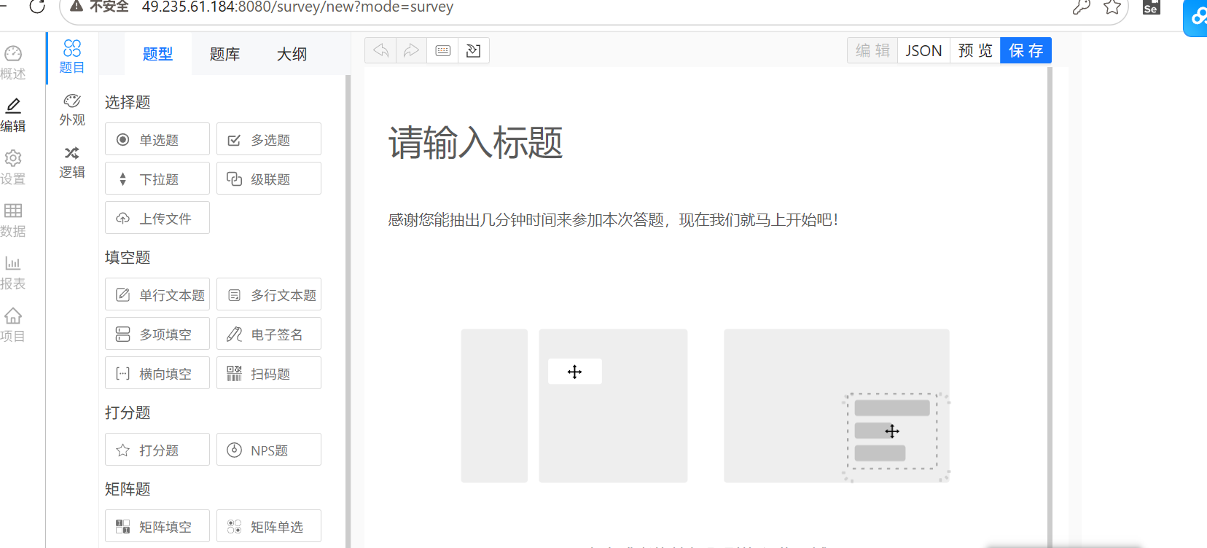Add a 级联题 cascade question
Screen dimensions: 1207x548
[269, 179]
